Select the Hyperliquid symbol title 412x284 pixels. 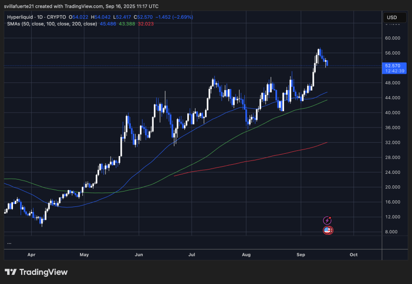click(20, 16)
